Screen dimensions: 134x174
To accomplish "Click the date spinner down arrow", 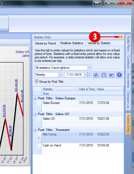I will (x=89, y=76).
